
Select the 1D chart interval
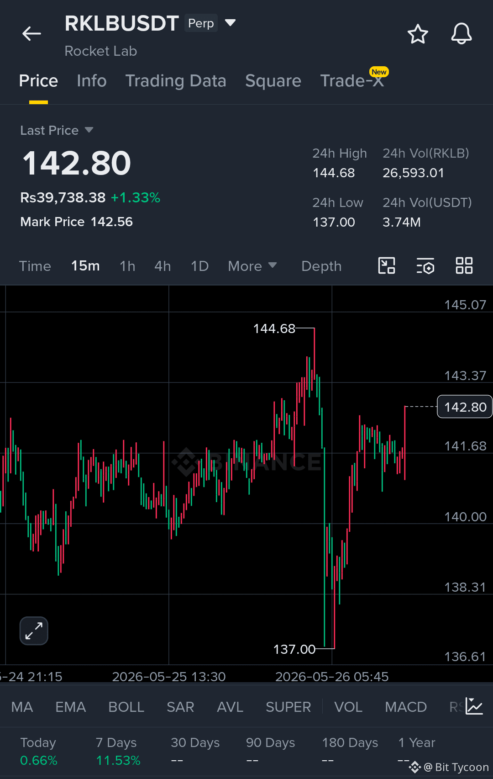(x=199, y=266)
